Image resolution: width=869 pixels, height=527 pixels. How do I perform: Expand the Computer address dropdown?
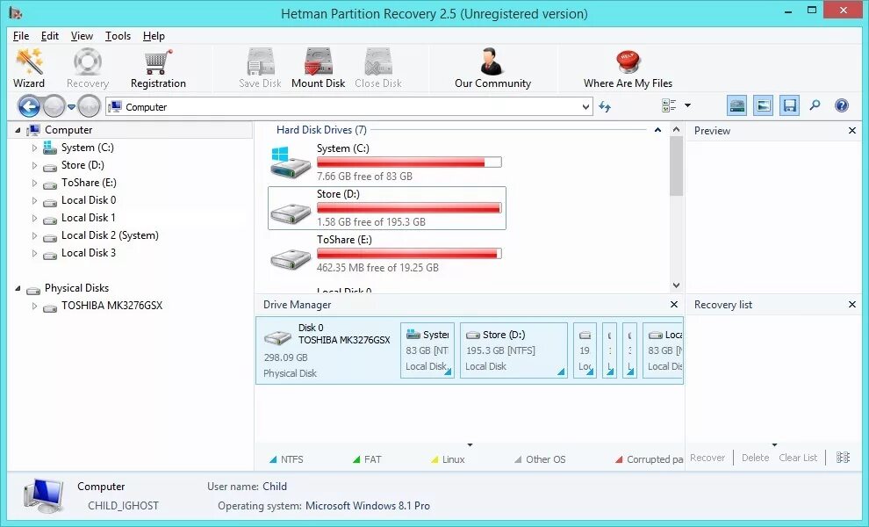coord(585,107)
